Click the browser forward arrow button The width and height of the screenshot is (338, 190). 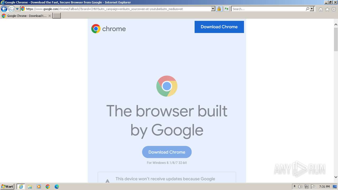tap(11, 9)
